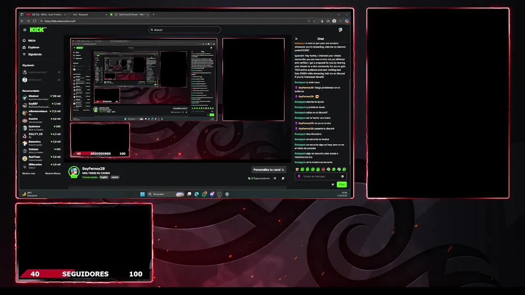Image resolution: width=525 pixels, height=295 pixels.
Task: Click the casino tag
Action: click(115, 177)
